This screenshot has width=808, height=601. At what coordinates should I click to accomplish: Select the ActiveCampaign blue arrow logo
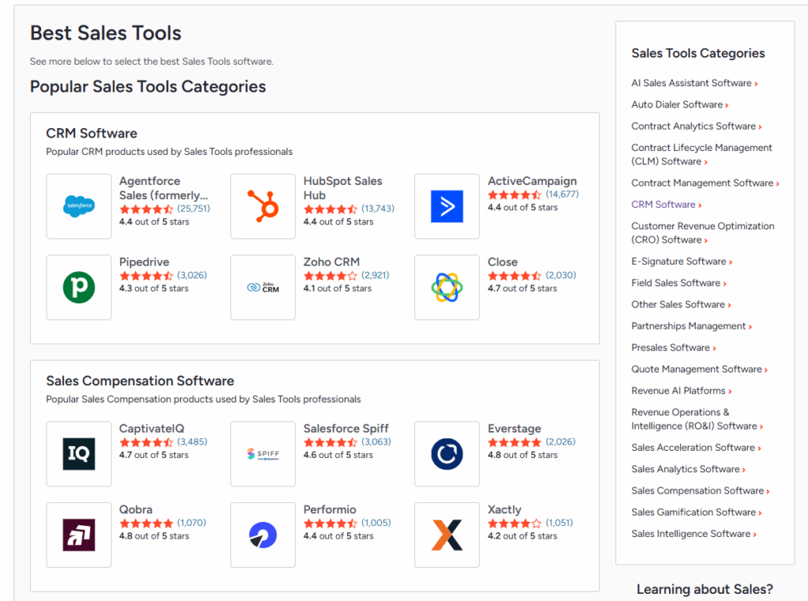(x=447, y=206)
